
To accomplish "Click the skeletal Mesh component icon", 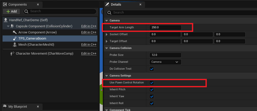I will click(15, 45).
